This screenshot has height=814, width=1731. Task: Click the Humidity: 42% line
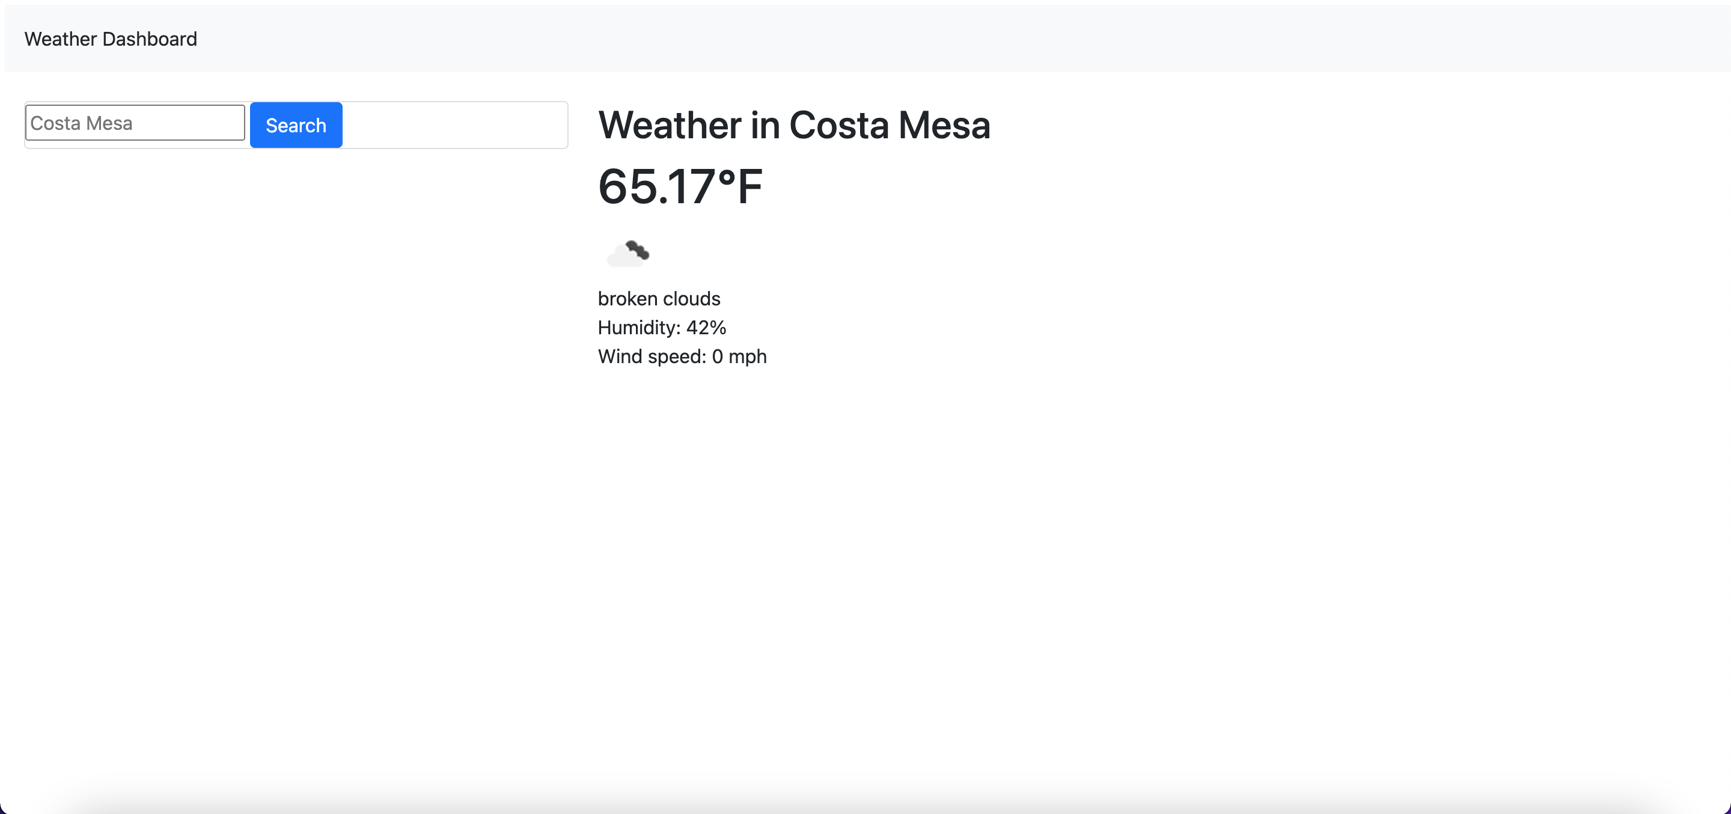tap(662, 328)
